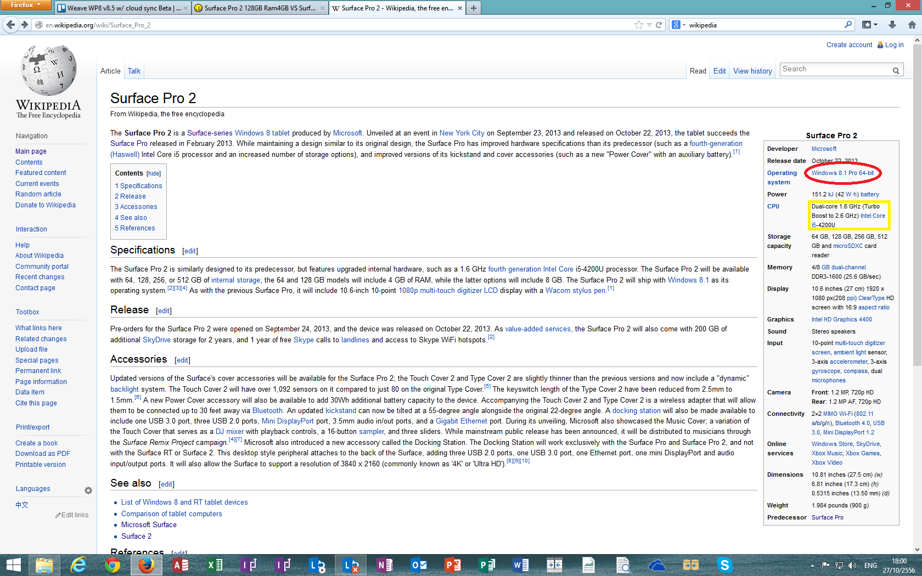Open File Explorer from the taskbar
922x576 pixels.
[44, 565]
